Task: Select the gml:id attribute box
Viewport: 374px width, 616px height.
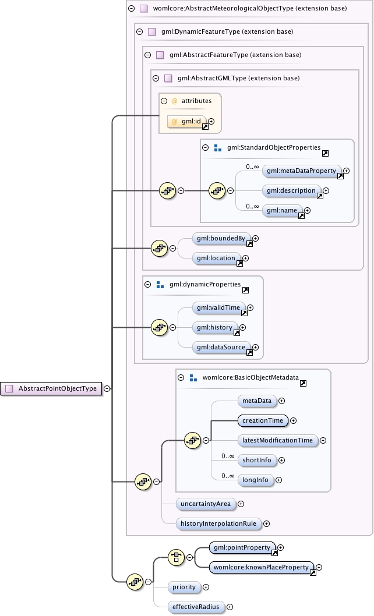Action: pos(187,121)
